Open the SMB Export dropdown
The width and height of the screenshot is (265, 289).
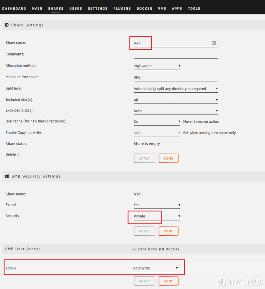point(157,205)
